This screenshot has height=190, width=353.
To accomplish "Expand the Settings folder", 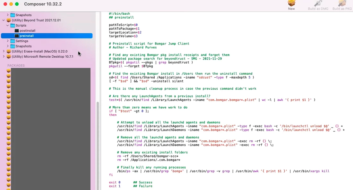I will 8,41.
